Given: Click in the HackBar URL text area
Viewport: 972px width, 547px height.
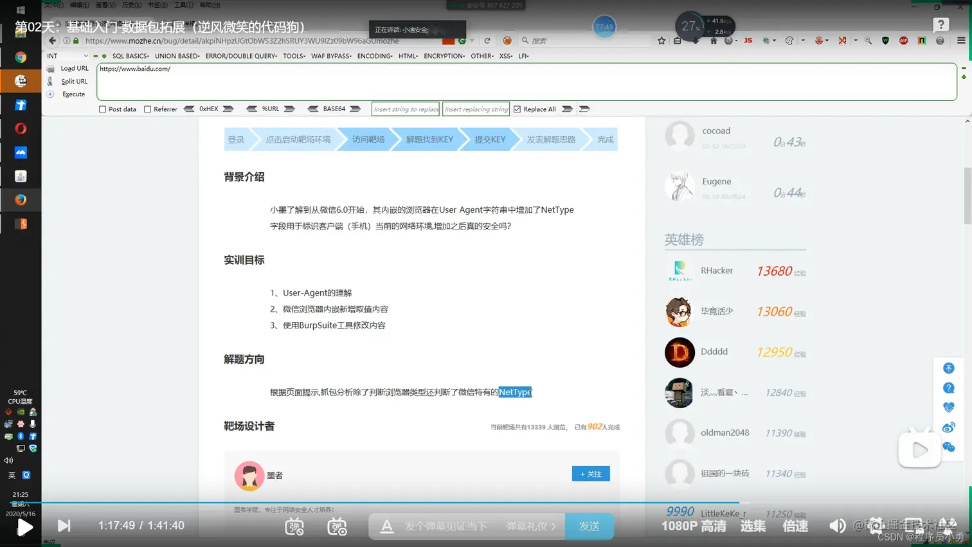Looking at the screenshot, I should (x=526, y=82).
